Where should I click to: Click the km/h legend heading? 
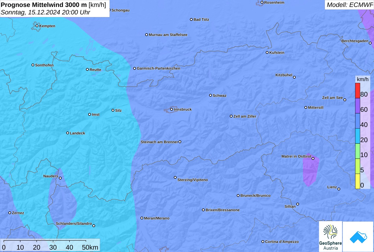point(363,79)
